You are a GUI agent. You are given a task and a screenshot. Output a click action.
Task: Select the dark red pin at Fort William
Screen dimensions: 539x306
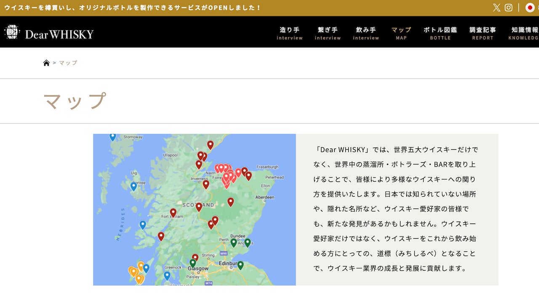click(173, 213)
